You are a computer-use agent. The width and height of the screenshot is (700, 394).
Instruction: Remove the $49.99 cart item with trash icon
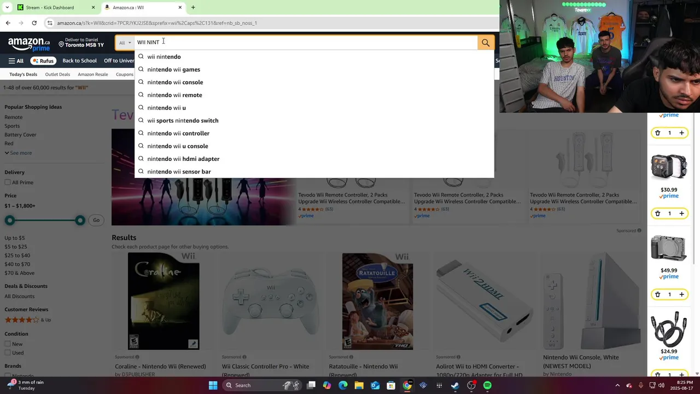point(657,294)
